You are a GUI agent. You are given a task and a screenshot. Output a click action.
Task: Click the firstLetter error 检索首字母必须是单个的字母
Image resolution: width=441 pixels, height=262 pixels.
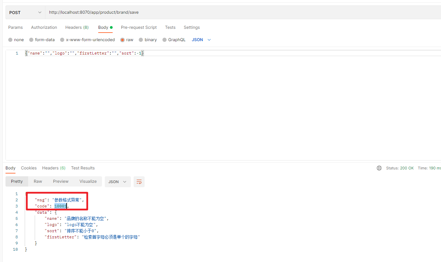point(111,237)
